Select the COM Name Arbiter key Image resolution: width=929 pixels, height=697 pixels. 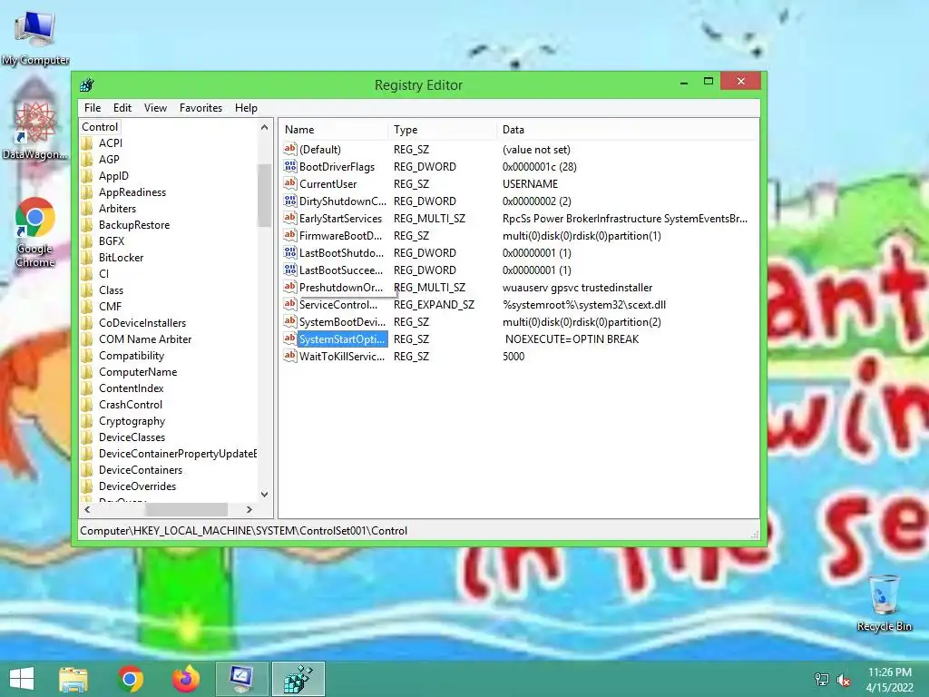(145, 339)
